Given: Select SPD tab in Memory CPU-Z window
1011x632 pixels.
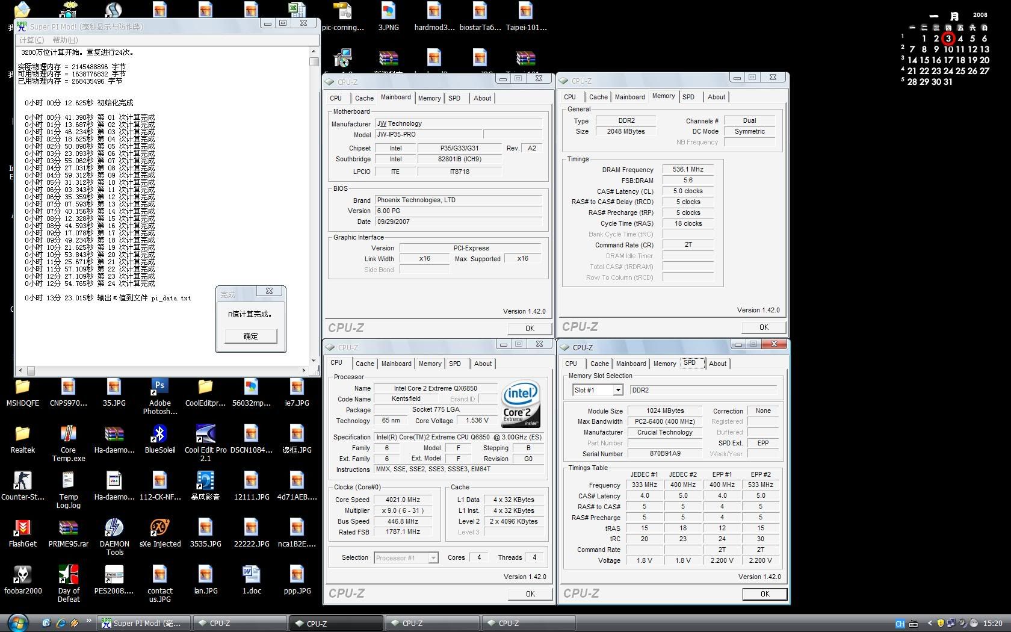Looking at the screenshot, I should [688, 97].
